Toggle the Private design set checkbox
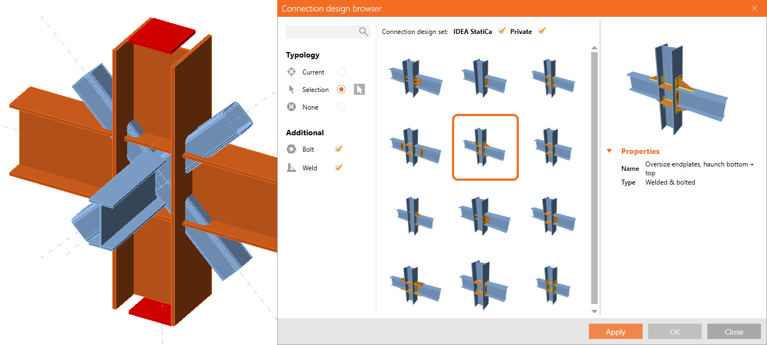The image size is (767, 345). click(542, 31)
